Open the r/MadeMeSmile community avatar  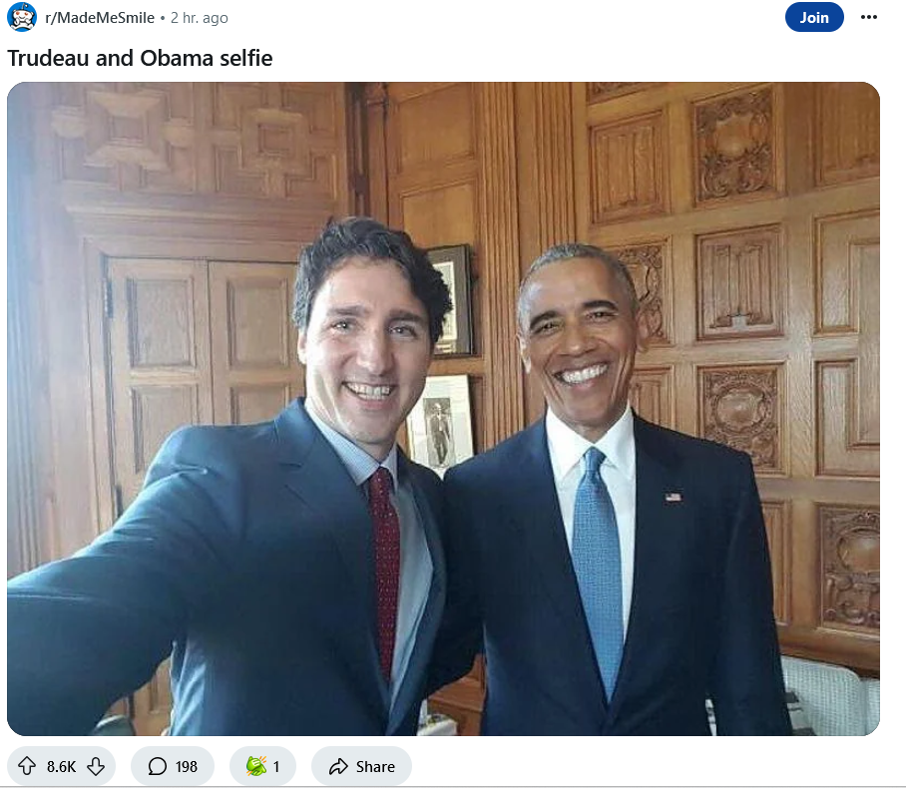click(22, 17)
